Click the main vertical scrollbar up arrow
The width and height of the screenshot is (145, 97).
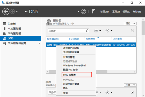pyautogui.click(x=143, y=19)
